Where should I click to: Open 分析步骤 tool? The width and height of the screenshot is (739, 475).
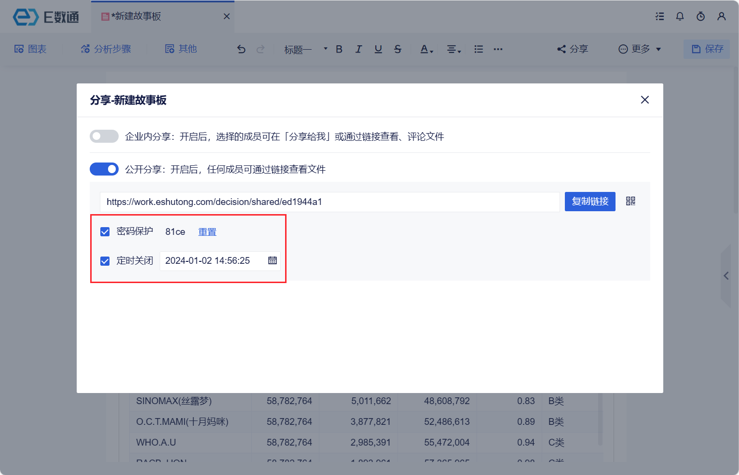point(106,49)
